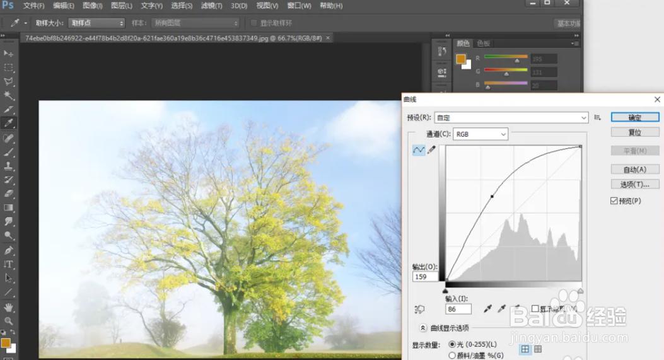Select the Pen tool
The image size is (664, 360).
pyautogui.click(x=8, y=250)
